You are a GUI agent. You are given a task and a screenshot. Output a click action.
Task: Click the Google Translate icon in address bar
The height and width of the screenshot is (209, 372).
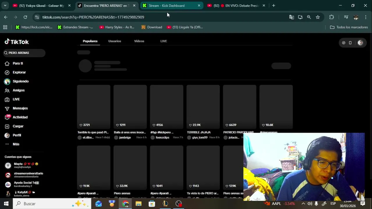(x=291, y=17)
